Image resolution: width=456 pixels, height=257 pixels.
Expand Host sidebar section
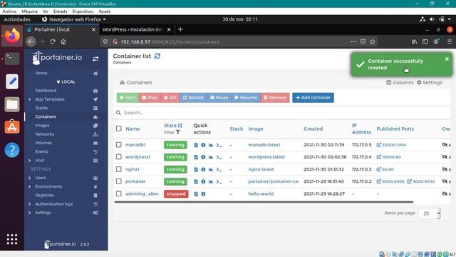[x=30, y=161]
